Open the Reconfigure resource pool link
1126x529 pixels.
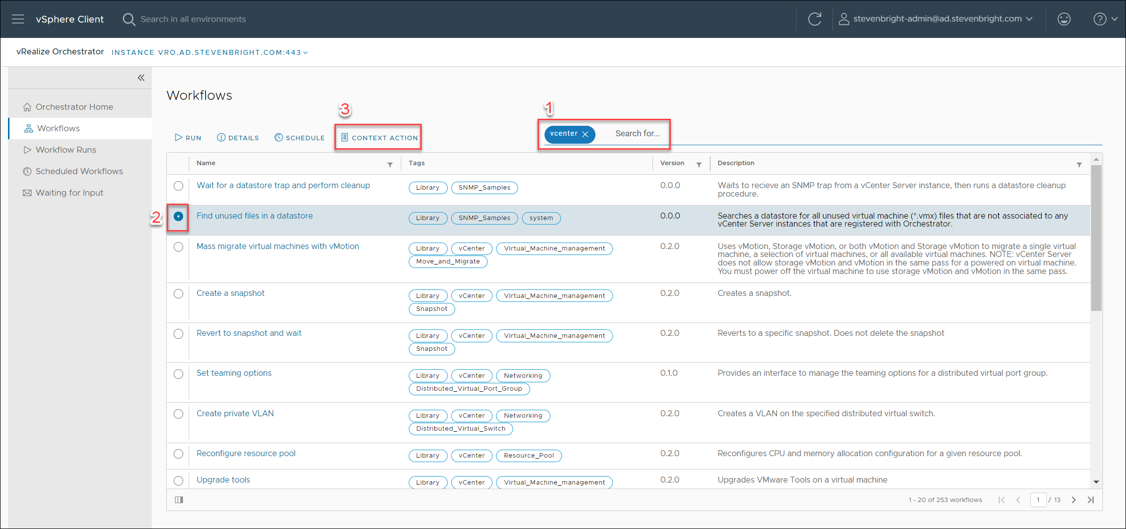tap(246, 453)
